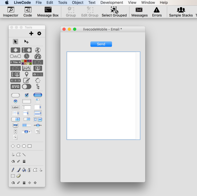Select the Edit pointer tool

27,41
